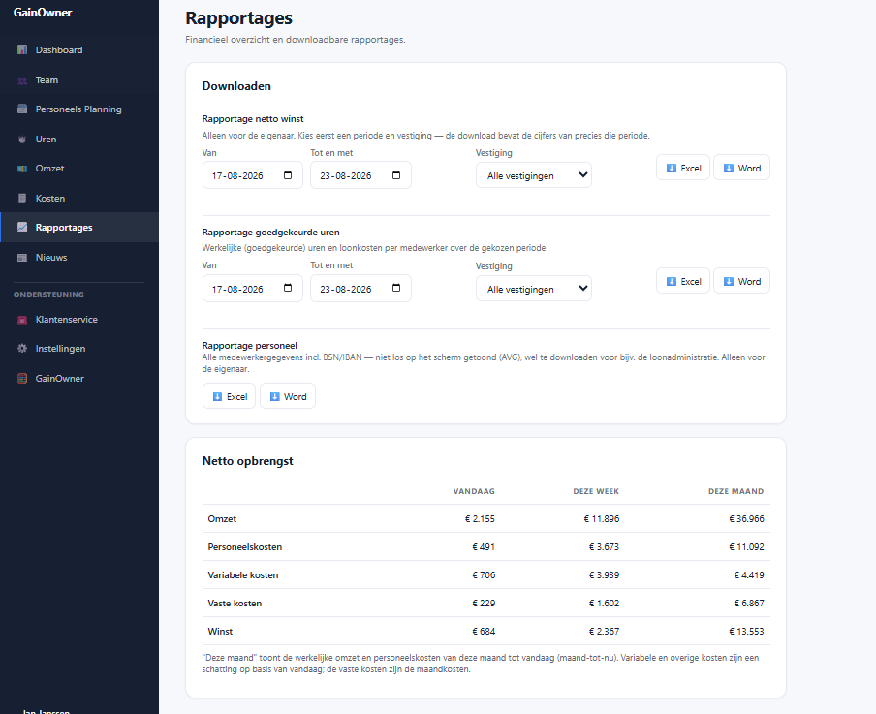Screen dimensions: 876x714
Task: Open the Kosten page
Action: pos(79,199)
